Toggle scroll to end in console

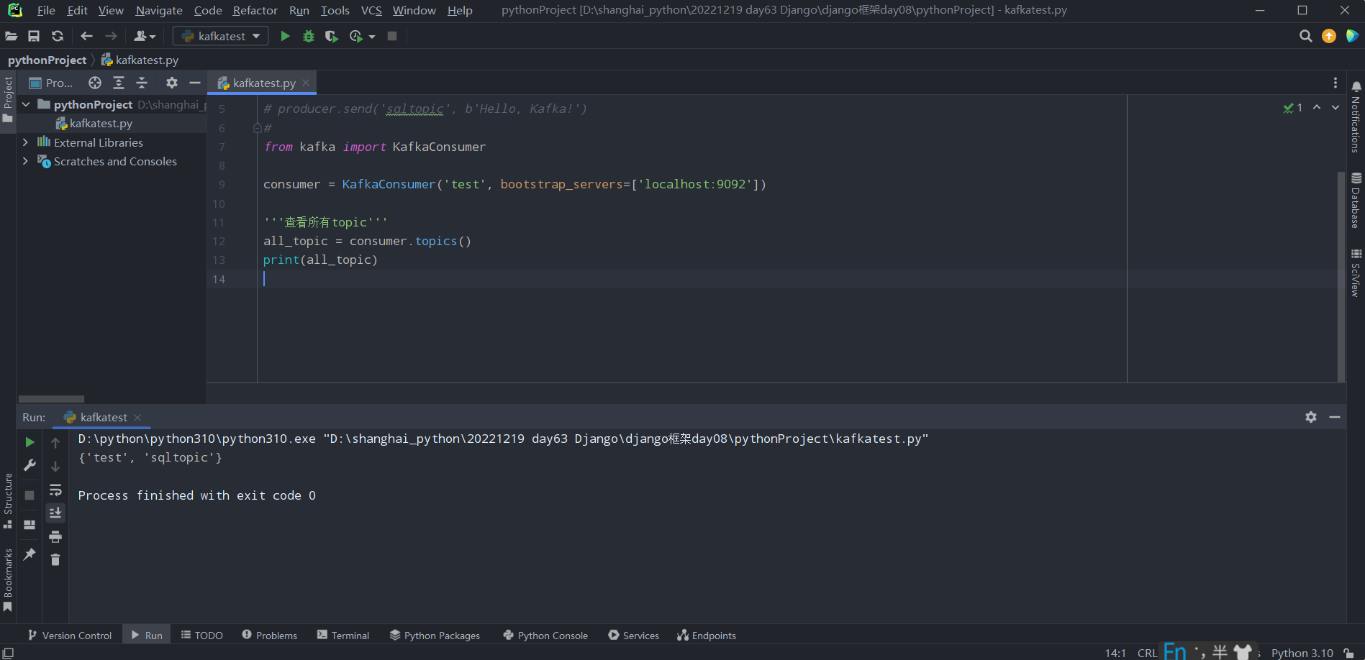tap(55, 513)
